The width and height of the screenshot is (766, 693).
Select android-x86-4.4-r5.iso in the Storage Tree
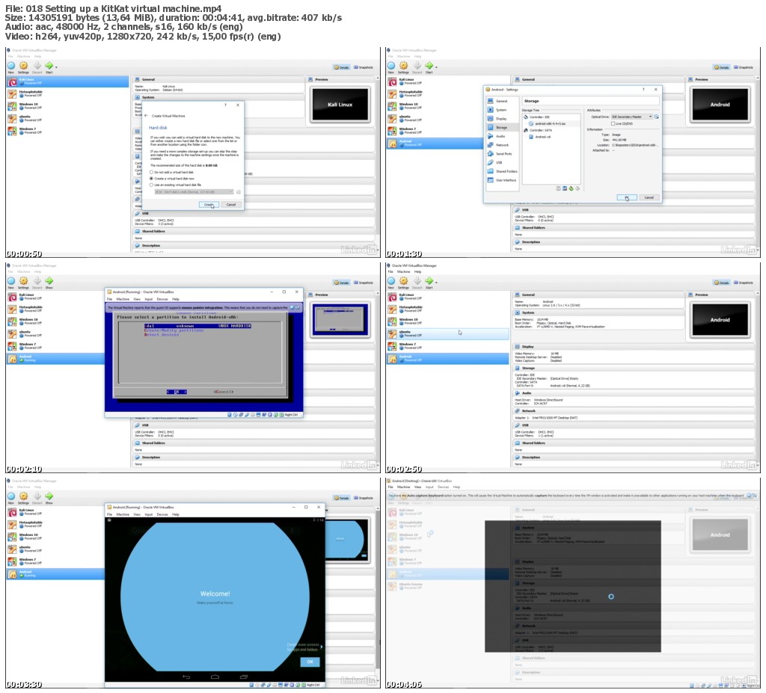tap(550, 123)
